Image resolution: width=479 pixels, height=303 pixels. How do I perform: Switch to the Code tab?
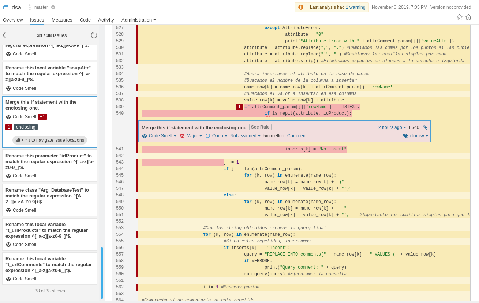pos(85,20)
